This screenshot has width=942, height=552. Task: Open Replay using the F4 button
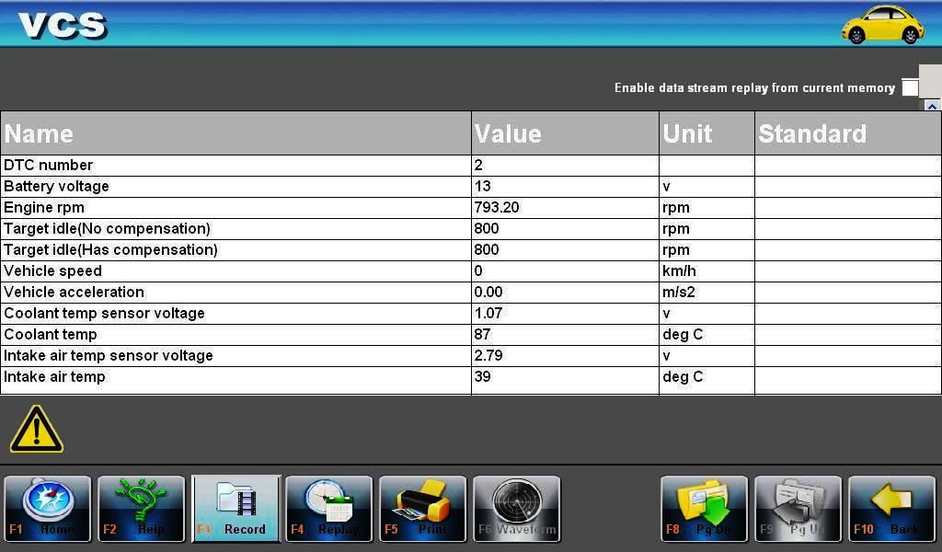(329, 510)
